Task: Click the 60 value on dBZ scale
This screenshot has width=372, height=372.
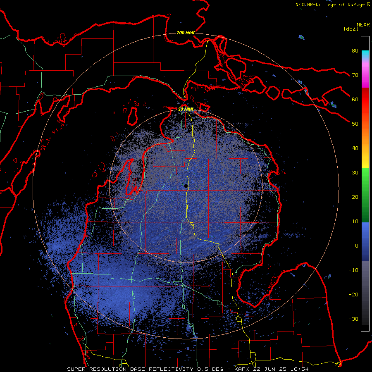Action: [x=355, y=99]
